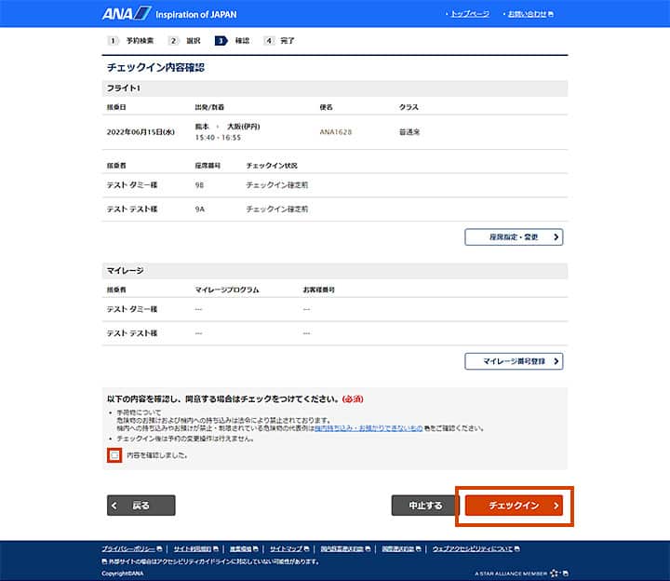Open the ウェブアクセシビリティについて footer link
670x581 pixels.
point(473,549)
